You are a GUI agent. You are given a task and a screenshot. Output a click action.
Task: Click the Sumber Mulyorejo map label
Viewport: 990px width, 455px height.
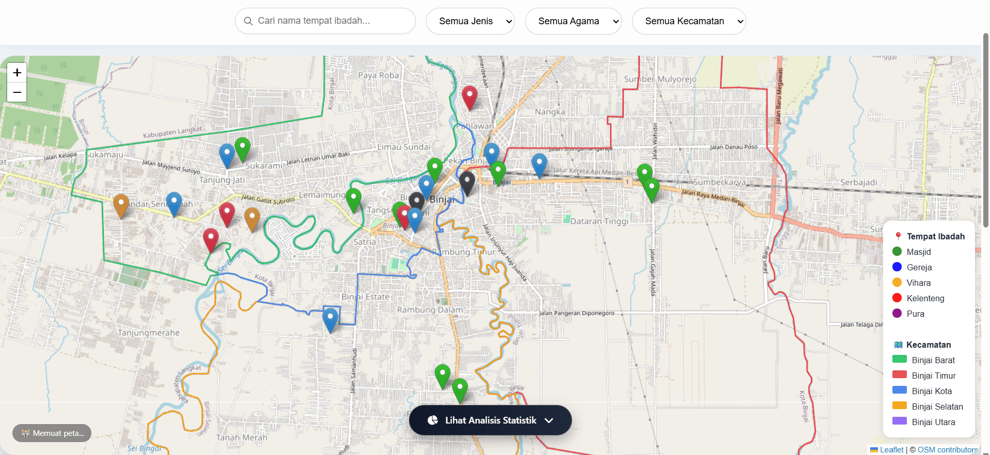660,79
